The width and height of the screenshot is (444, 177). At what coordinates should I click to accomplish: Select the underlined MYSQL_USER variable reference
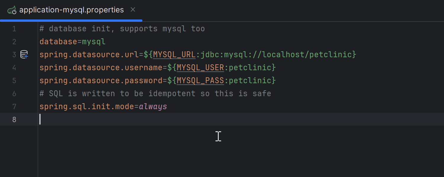(200, 67)
